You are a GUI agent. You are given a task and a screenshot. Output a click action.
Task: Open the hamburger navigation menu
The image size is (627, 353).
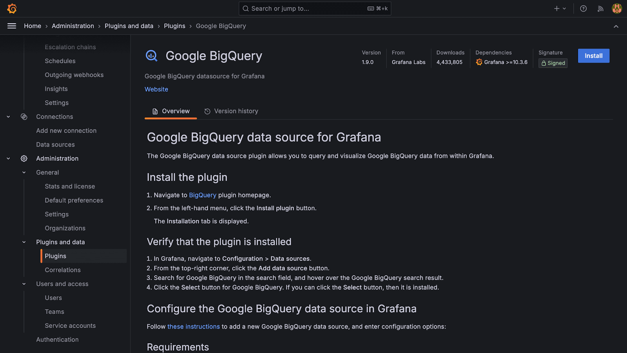click(11, 26)
